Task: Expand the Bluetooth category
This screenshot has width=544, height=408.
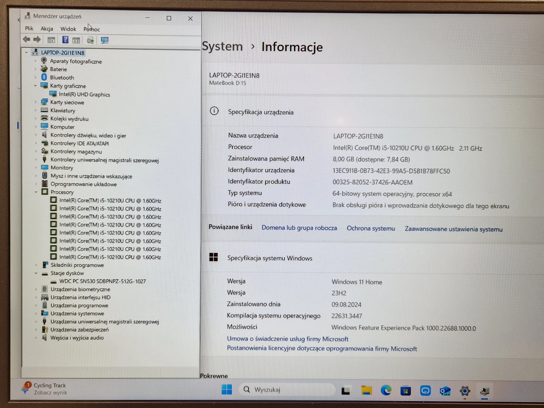Action: tap(35, 77)
